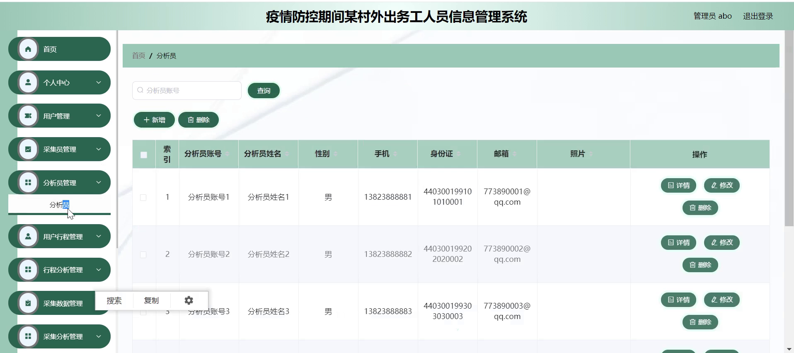
Task: Click the person icon beside 个人中心
Action: 28,82
